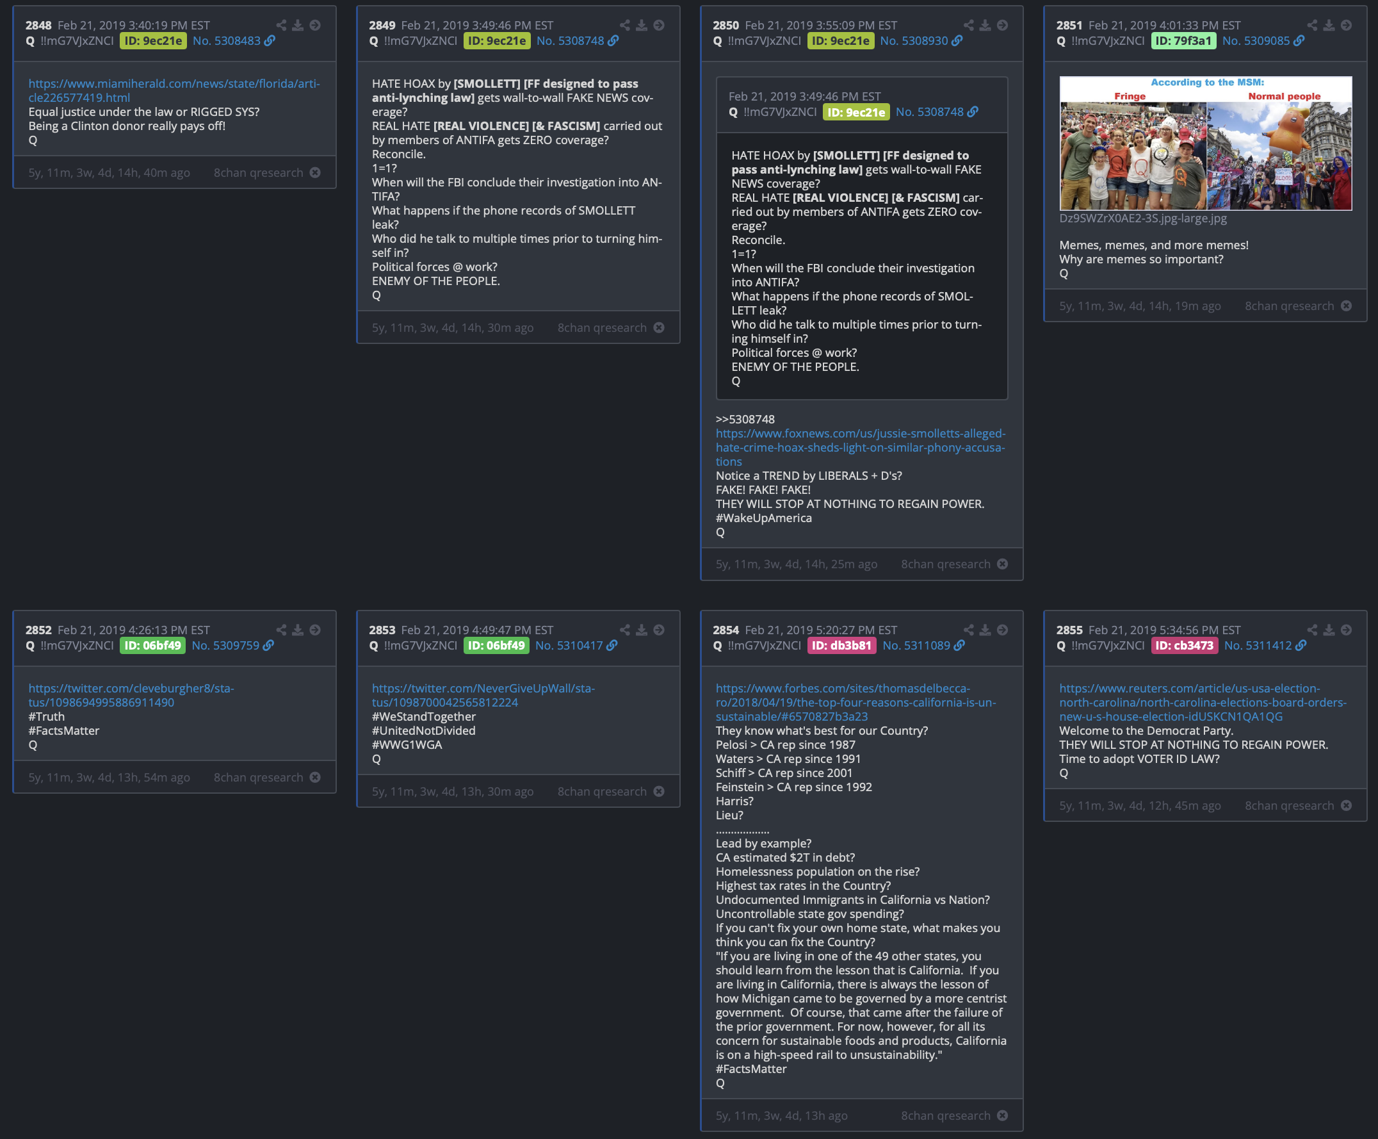Click timestamp Feb 21, 2019 4:01:33 PM EST

(x=1164, y=25)
